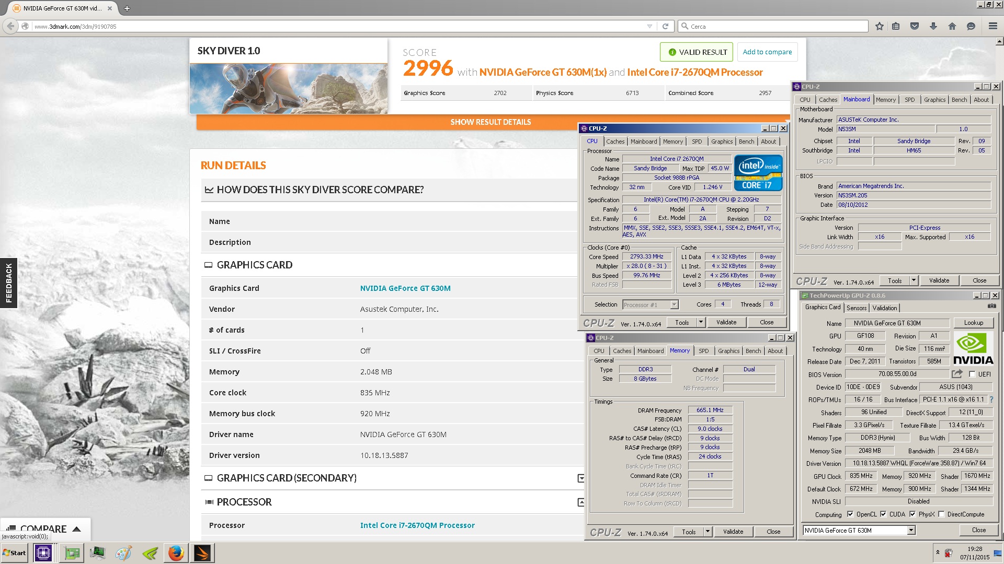Expand the Compare panel arrow
This screenshot has width=1004, height=564.
click(77, 529)
